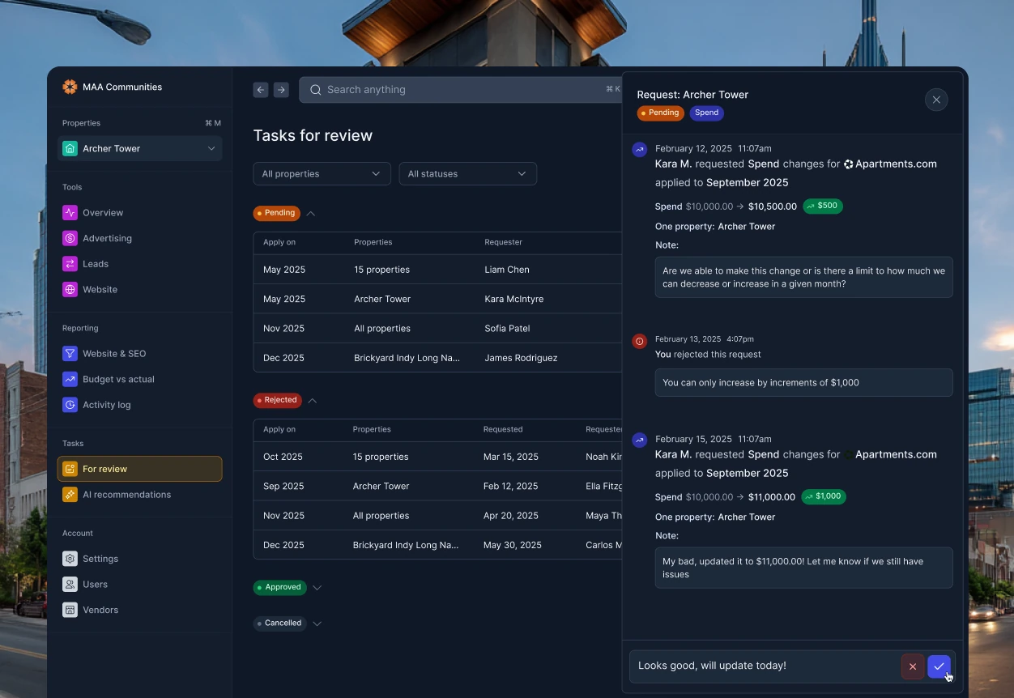Click the Apply on header in Pending table
Screen dimensions: 1014x698
[279, 242]
